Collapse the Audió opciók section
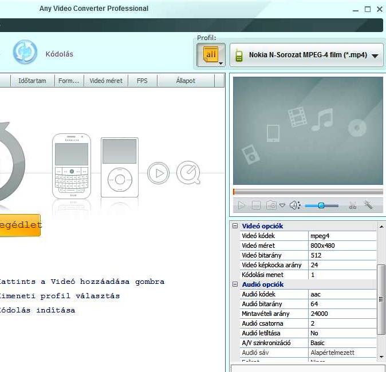 [x=235, y=284]
